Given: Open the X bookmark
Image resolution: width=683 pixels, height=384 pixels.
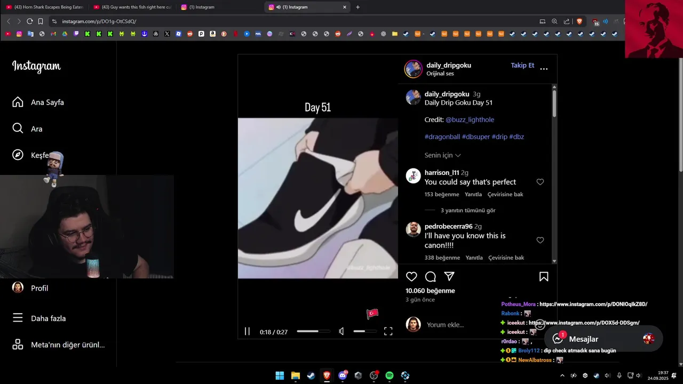Looking at the screenshot, I should (x=167, y=34).
